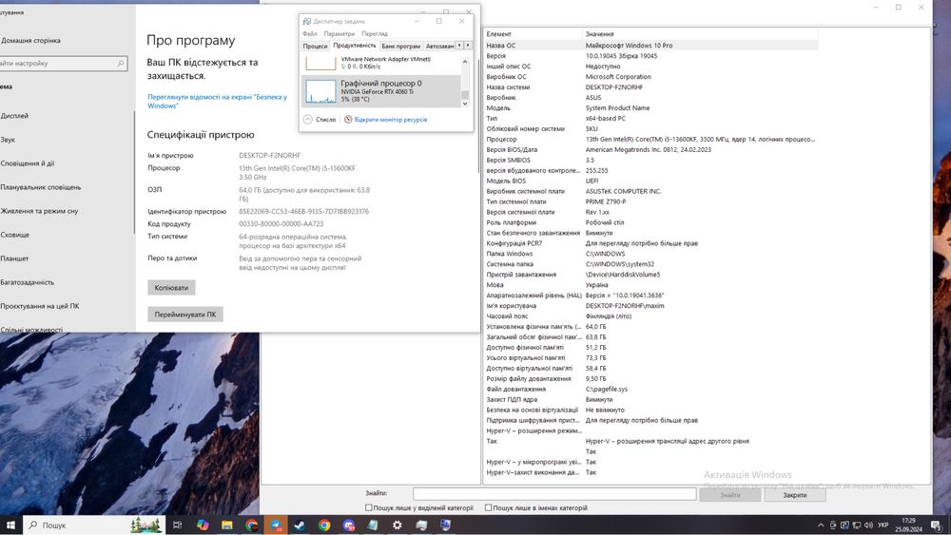Click the resource monitor icon in Task Manager
The image size is (951, 535).
348,120
